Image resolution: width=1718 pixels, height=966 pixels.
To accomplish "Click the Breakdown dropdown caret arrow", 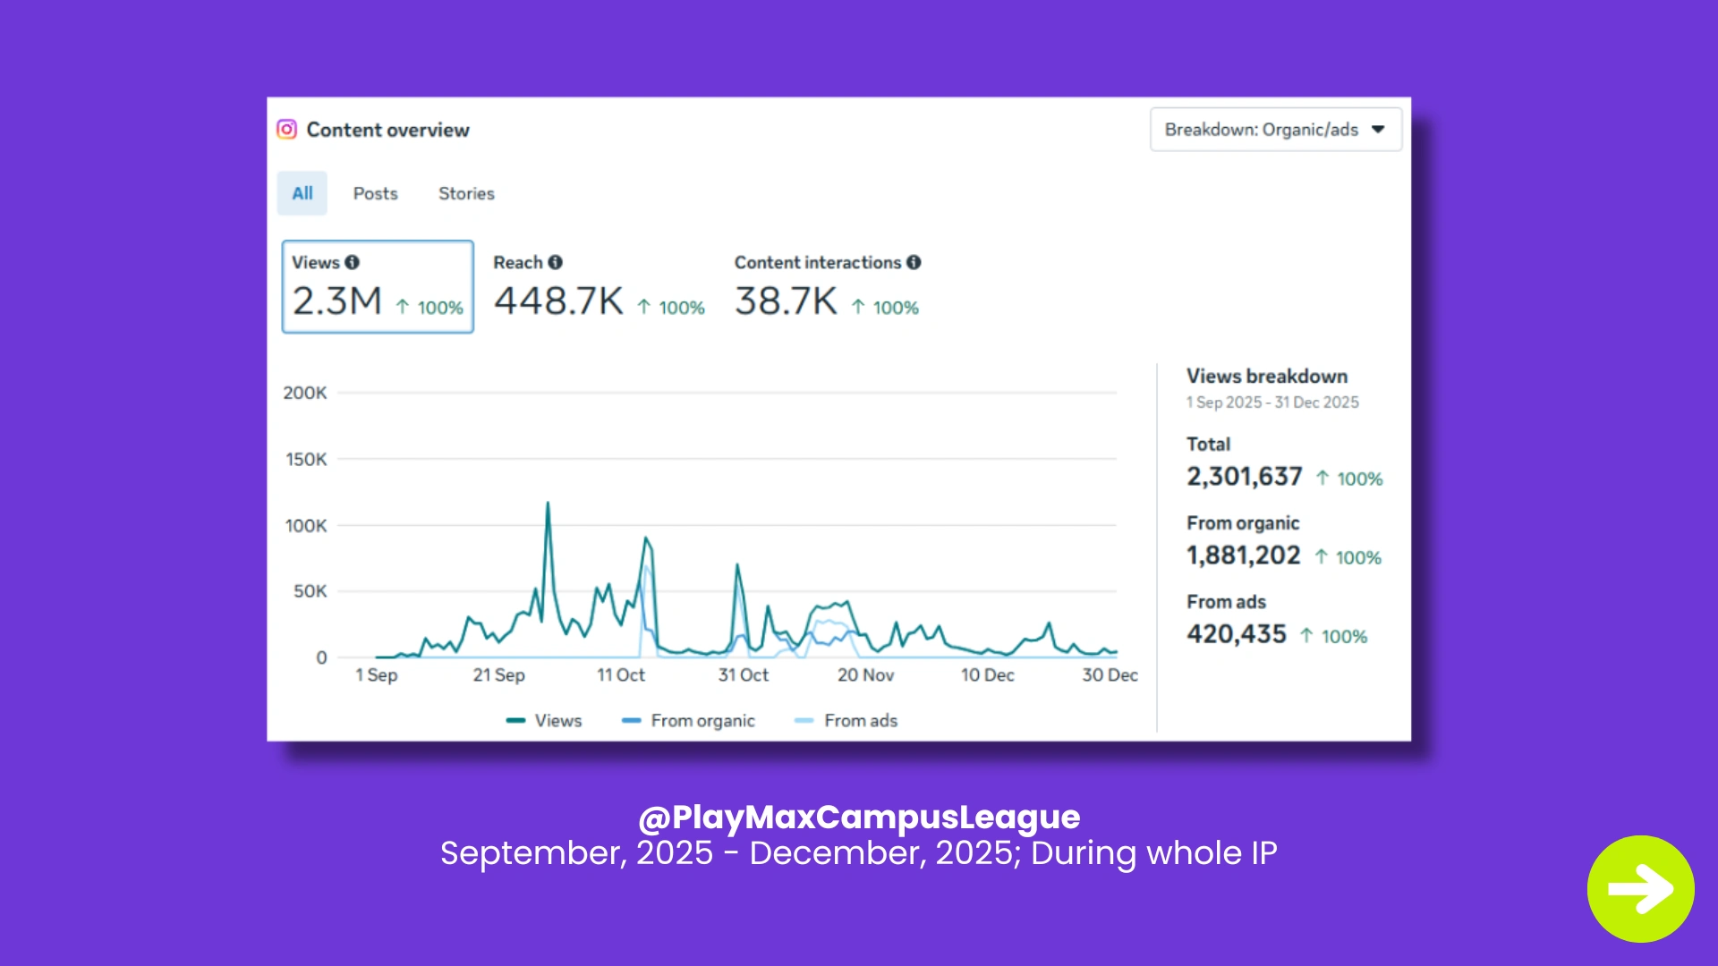I will click(x=1378, y=130).
